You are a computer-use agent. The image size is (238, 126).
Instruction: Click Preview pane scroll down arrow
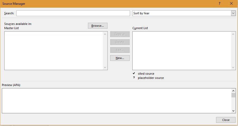coord(233,111)
